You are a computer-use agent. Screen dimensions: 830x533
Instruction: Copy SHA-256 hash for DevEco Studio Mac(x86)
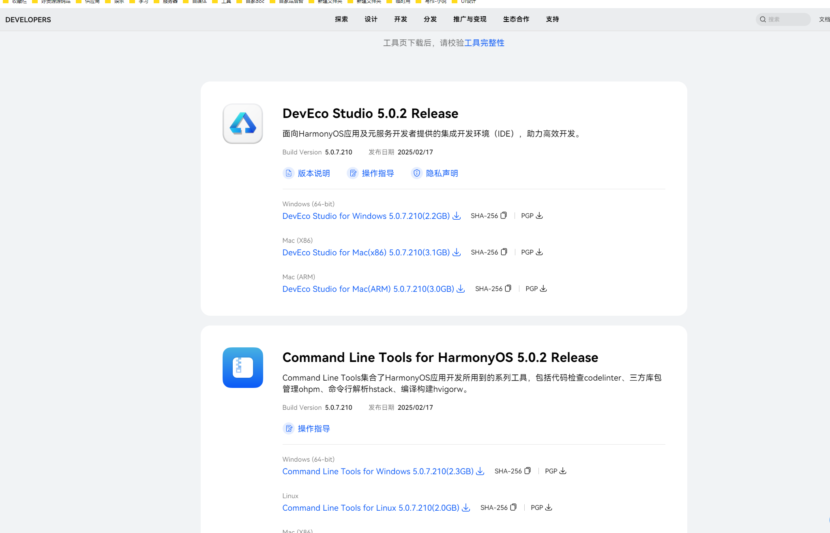[x=504, y=252]
